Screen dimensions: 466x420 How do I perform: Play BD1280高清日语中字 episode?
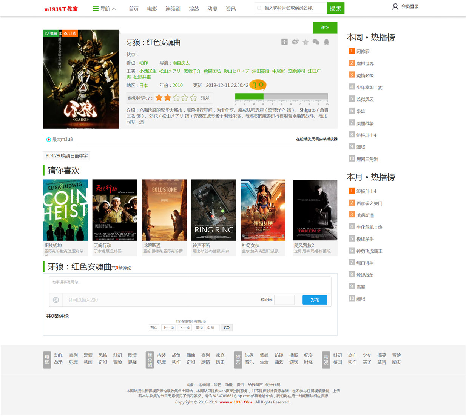[x=66, y=155]
